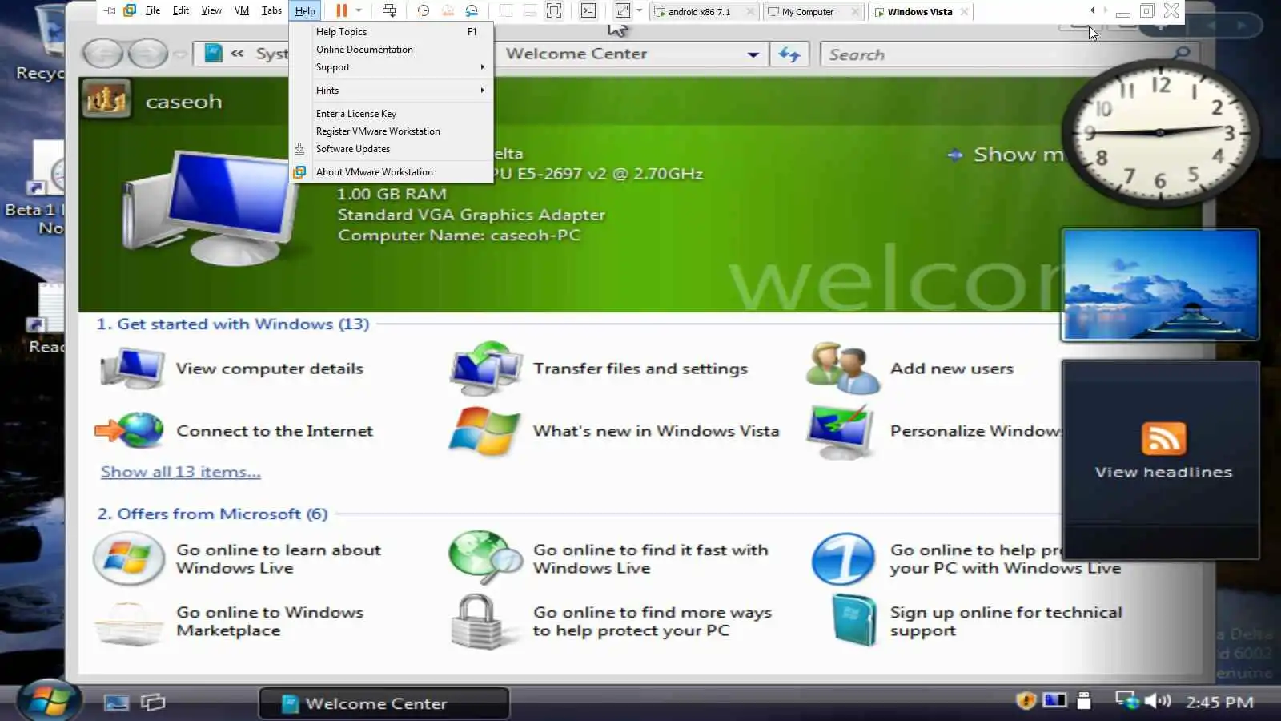This screenshot has height=721, width=1281.
Task: Open the snapshot manager icon
Action: click(472, 11)
